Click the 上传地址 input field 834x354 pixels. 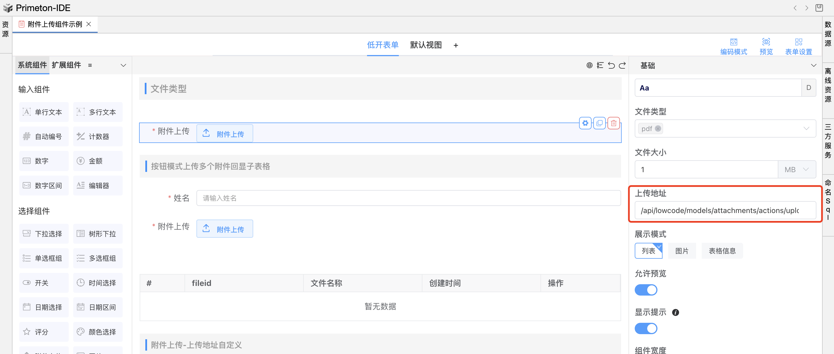(725, 210)
